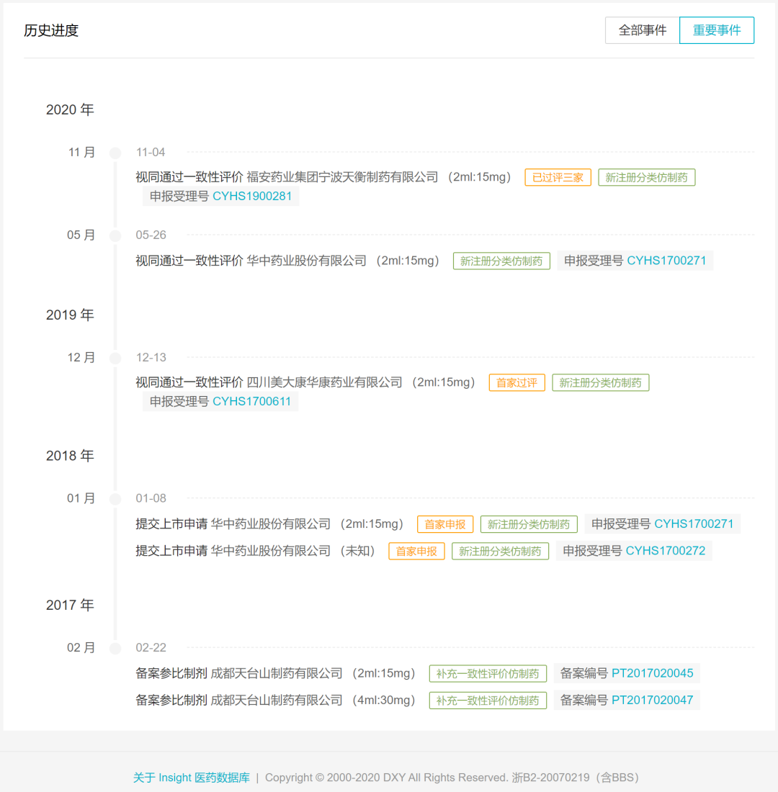Click the 11-04 date label
Image resolution: width=778 pixels, height=792 pixels.
[x=151, y=152]
